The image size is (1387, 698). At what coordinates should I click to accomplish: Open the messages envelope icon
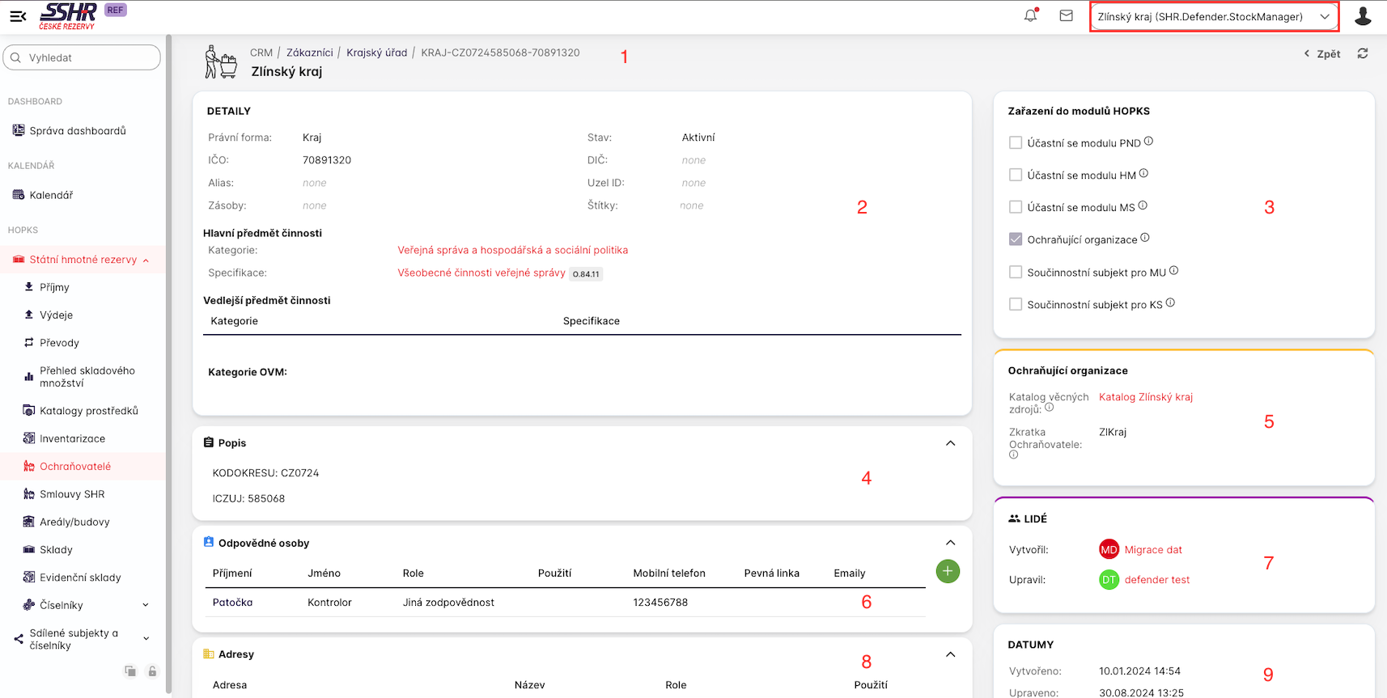1066,15
